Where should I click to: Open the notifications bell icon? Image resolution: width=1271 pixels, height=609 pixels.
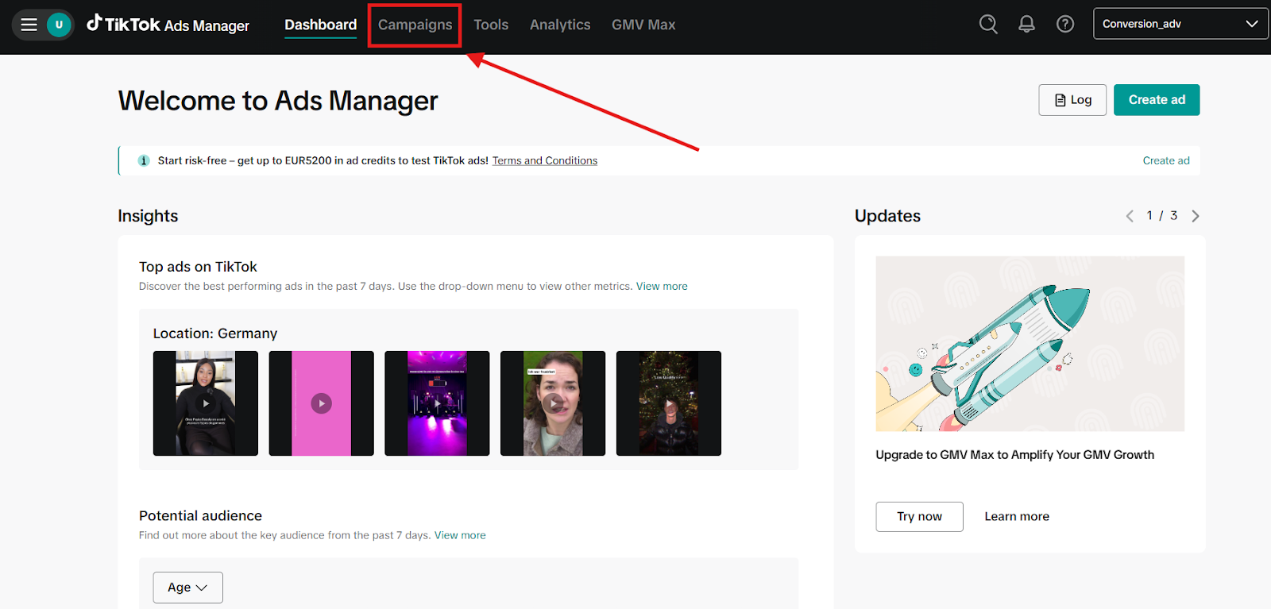(1026, 25)
